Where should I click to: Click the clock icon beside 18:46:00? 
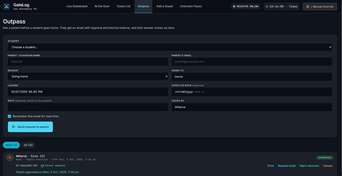[267, 6]
